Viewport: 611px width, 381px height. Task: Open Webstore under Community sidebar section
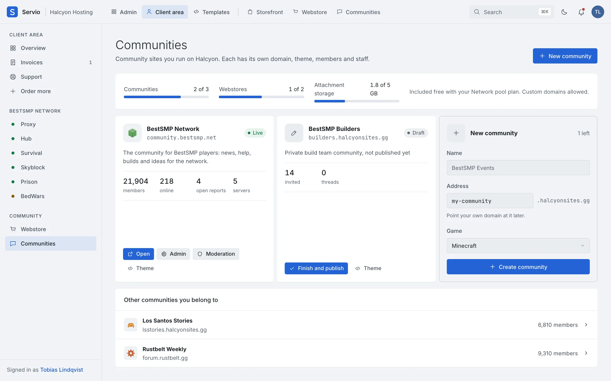tap(51, 229)
